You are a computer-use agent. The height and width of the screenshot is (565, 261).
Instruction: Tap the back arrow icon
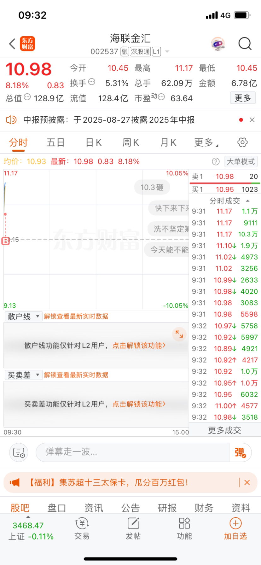click(12, 44)
